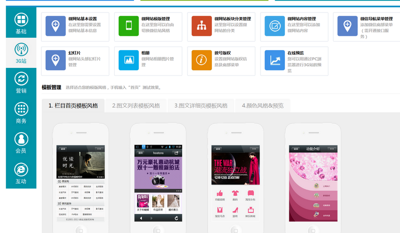
Task: Click the chart icon for 在线预览
Action: point(275,60)
